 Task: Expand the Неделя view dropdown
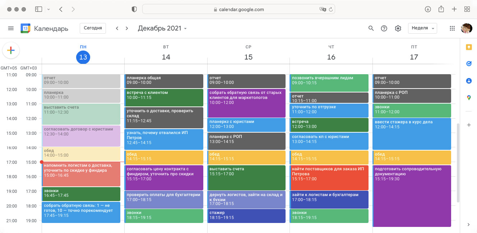tap(422, 28)
